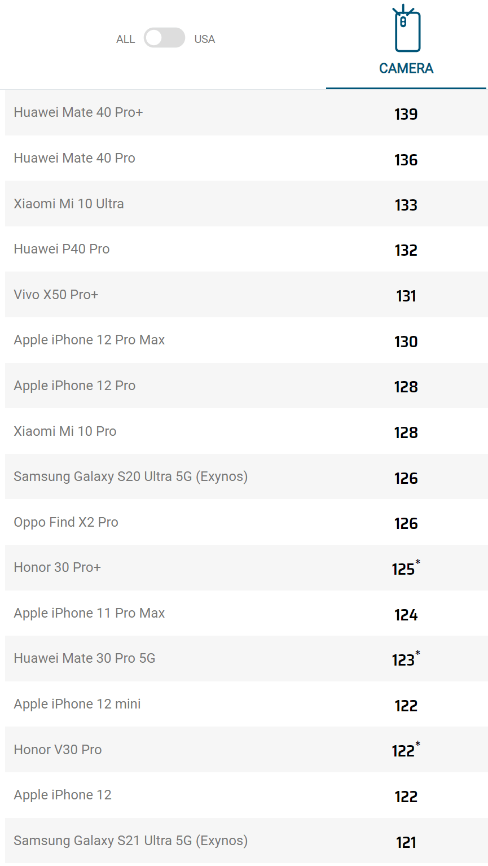Click the camera phone icon

point(406,29)
